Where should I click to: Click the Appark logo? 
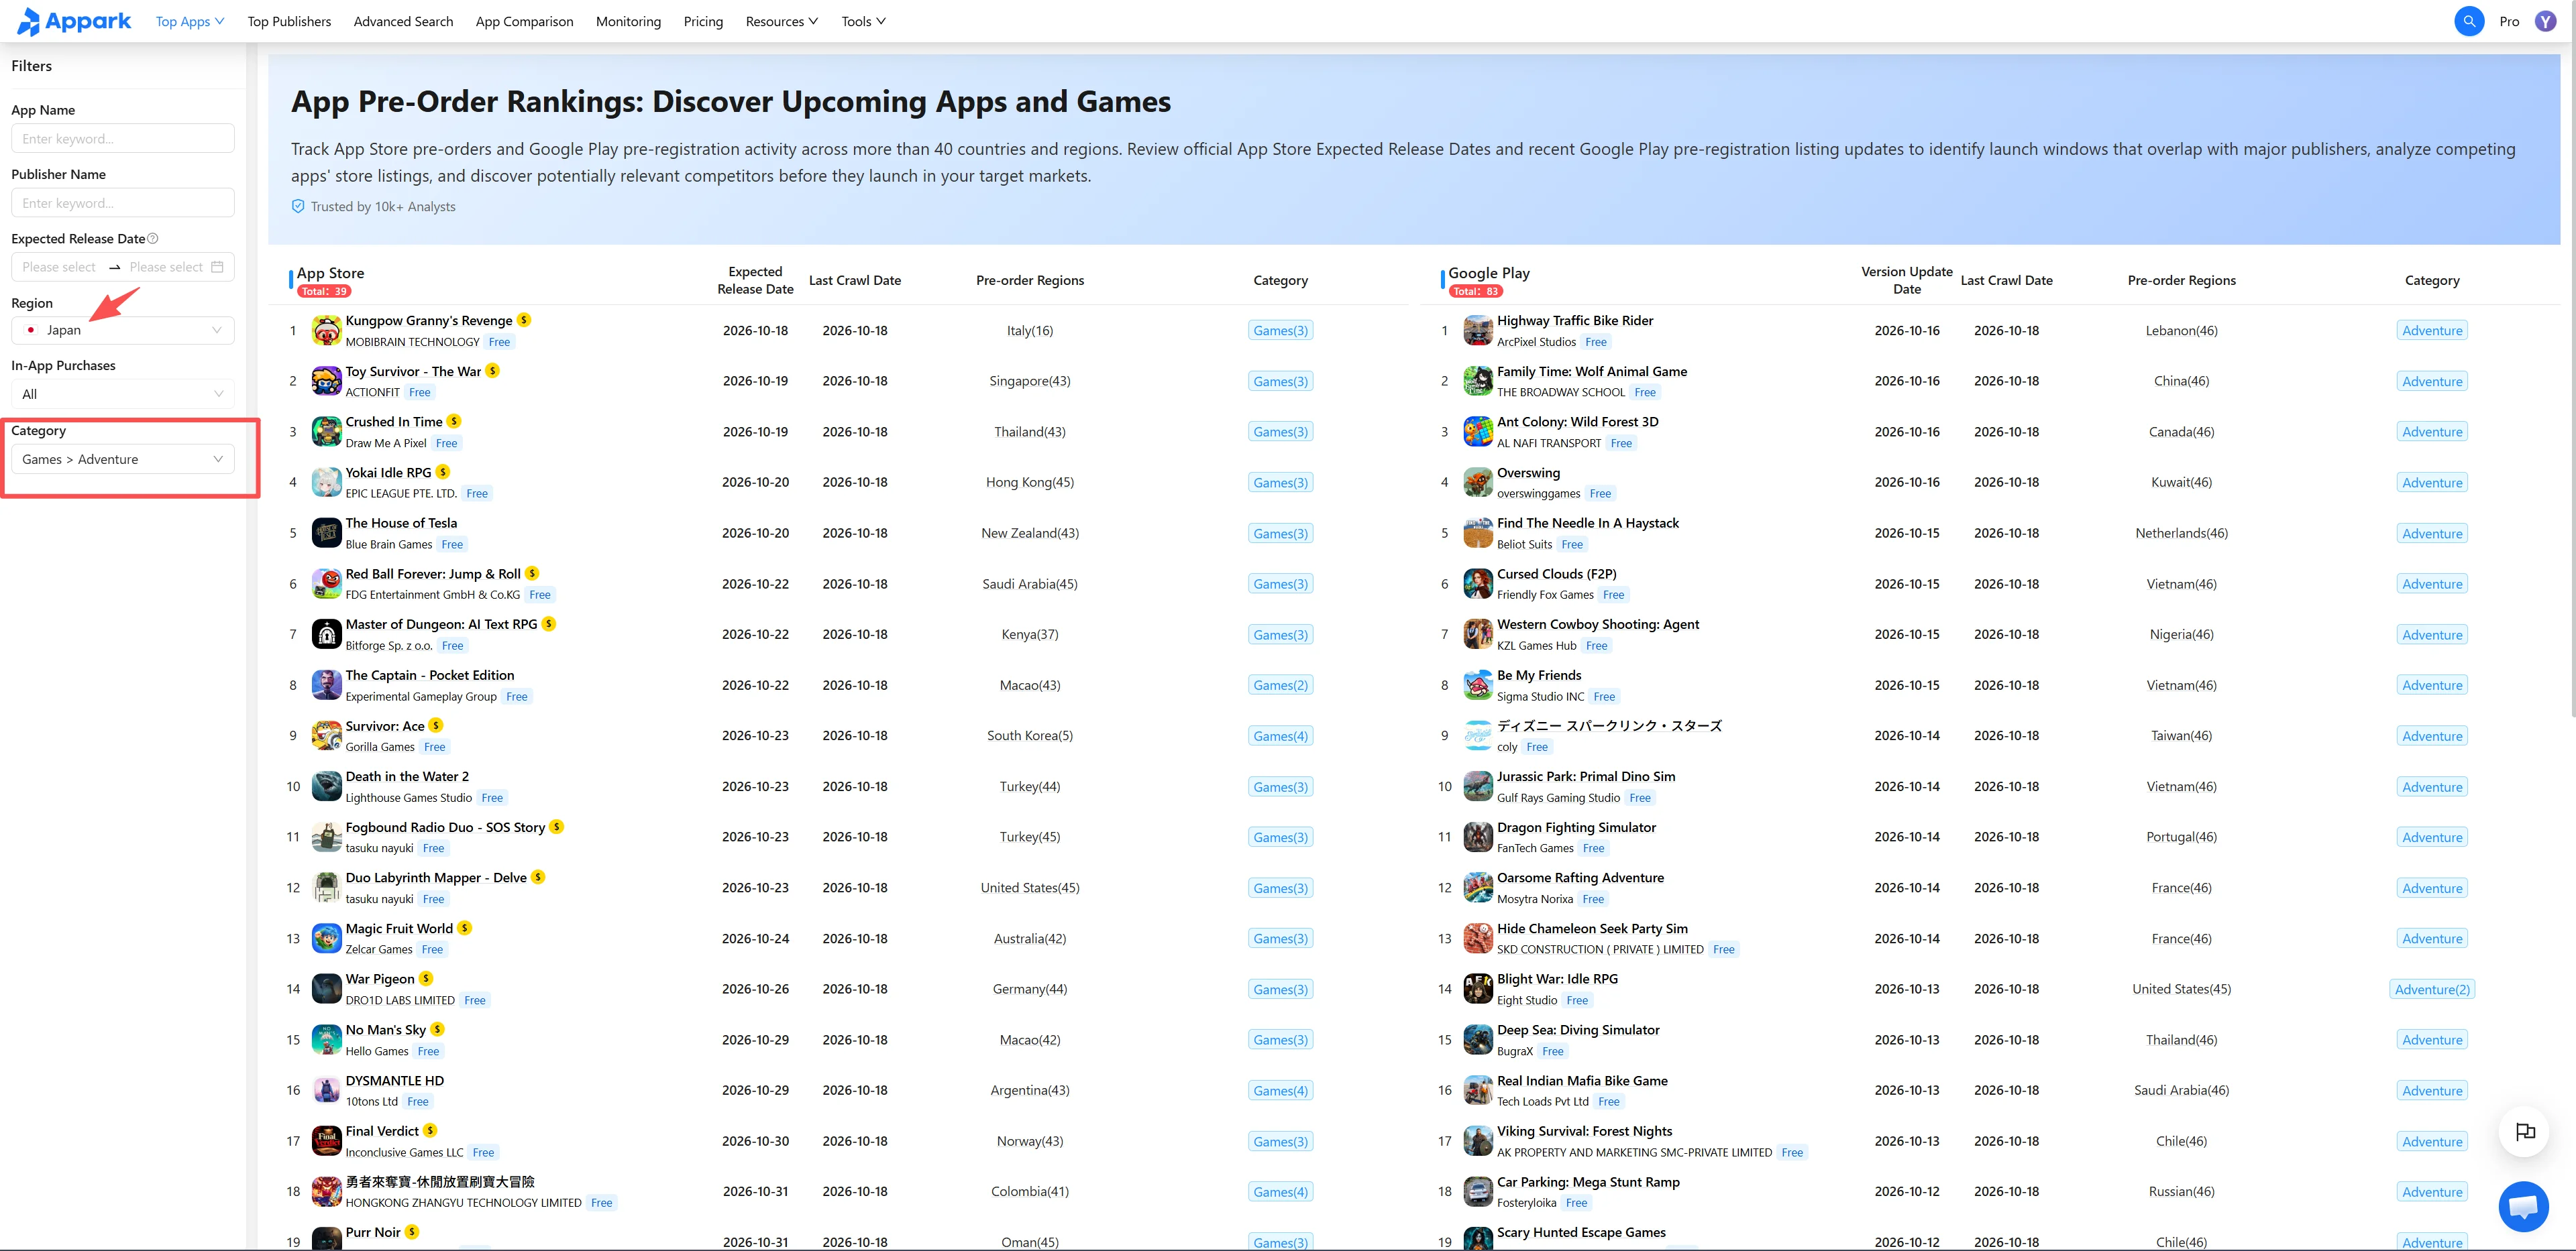74,21
